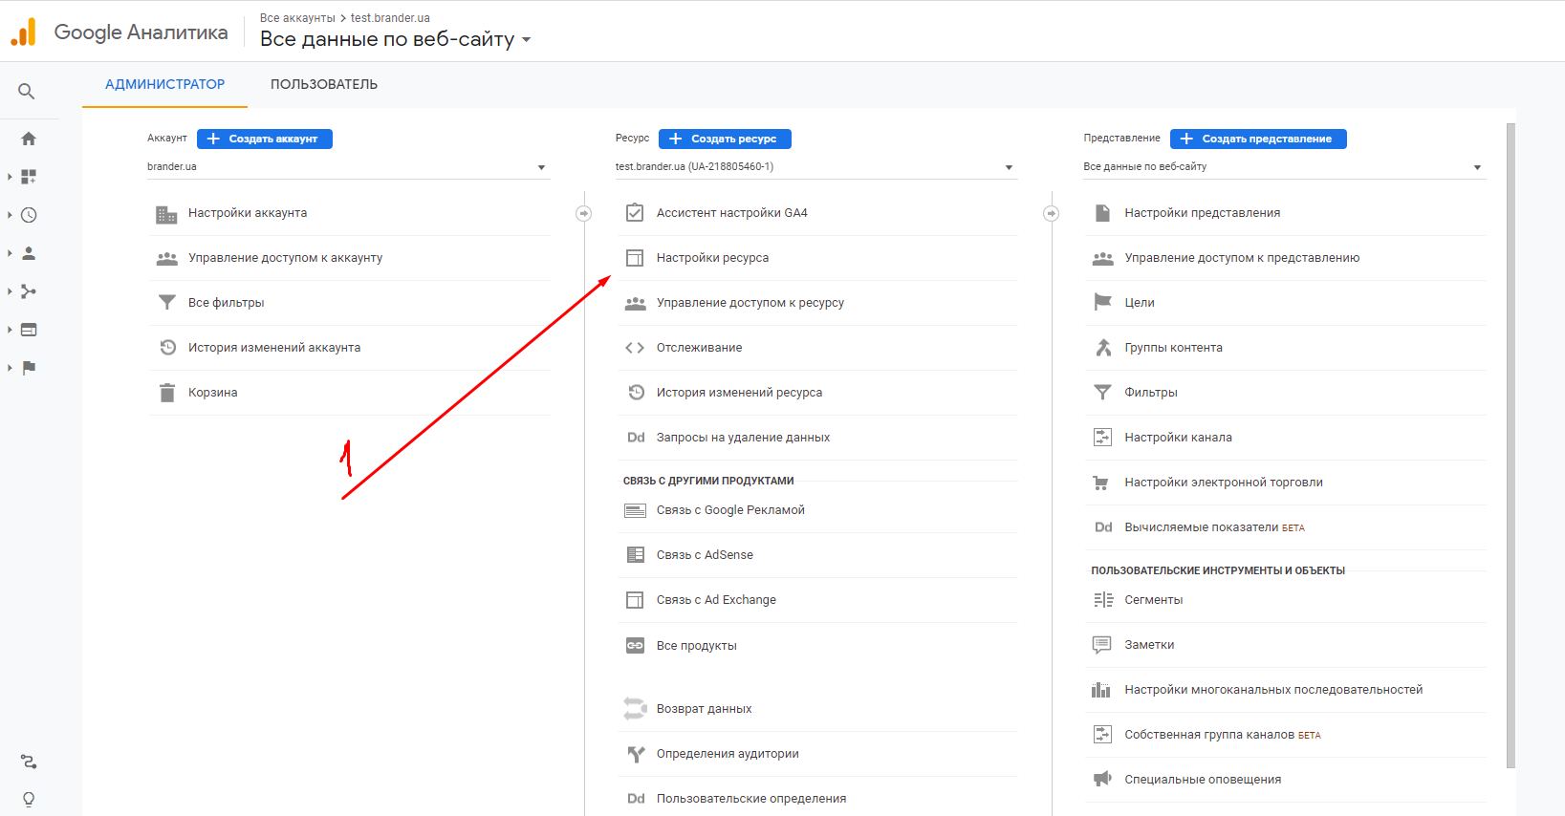The image size is (1565, 816).
Task: Open the Home icon in left sidebar
Action: click(x=29, y=139)
